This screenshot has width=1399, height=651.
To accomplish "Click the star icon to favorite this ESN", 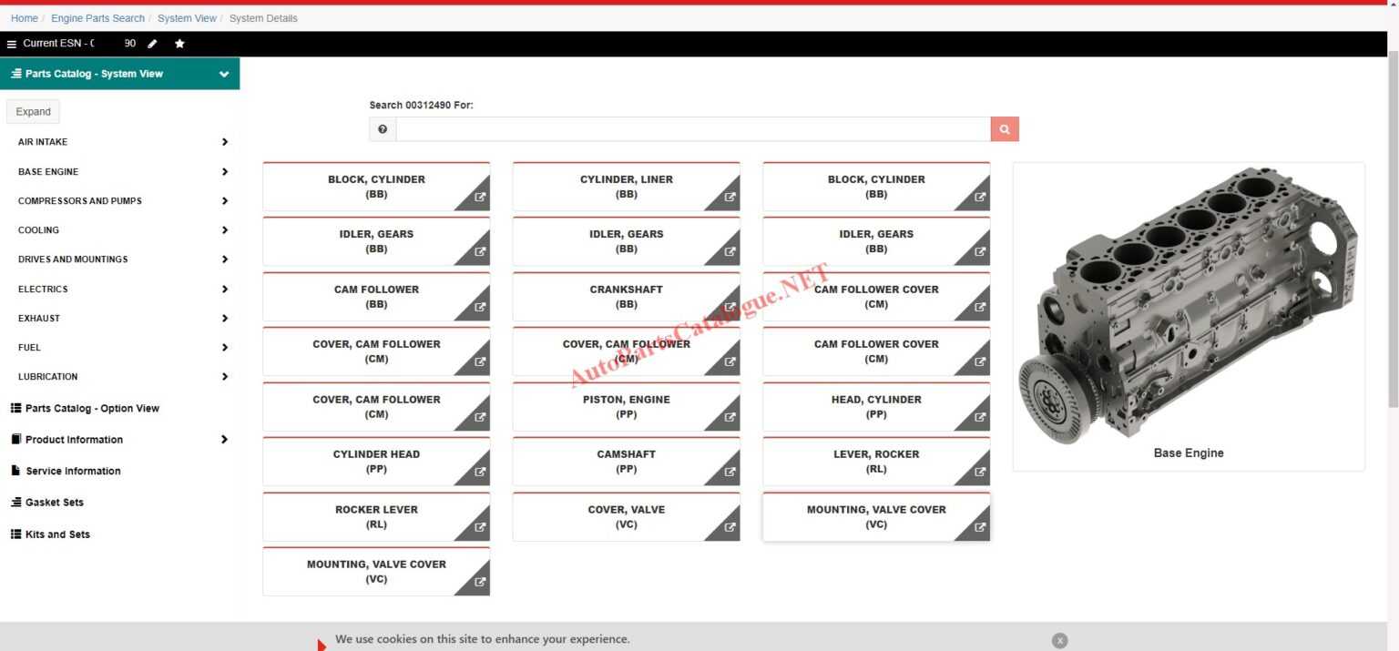I will pos(179,43).
